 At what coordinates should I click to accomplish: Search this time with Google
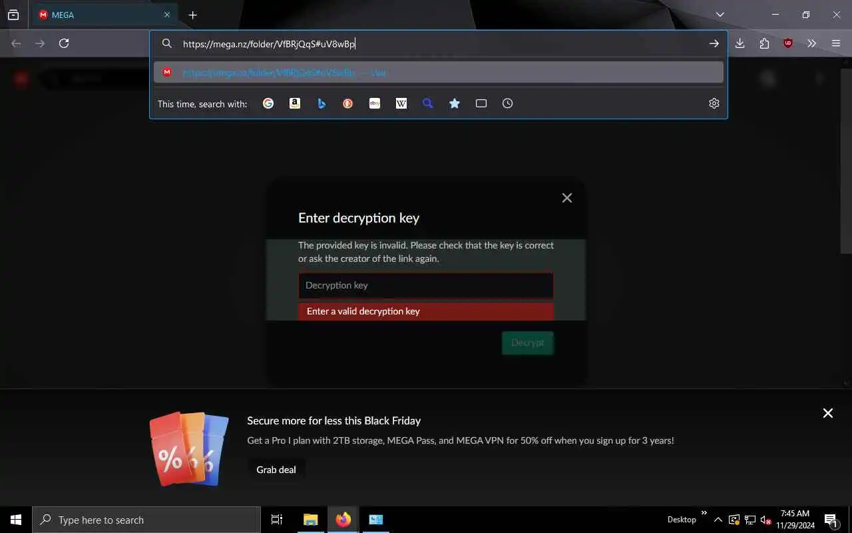pos(268,103)
